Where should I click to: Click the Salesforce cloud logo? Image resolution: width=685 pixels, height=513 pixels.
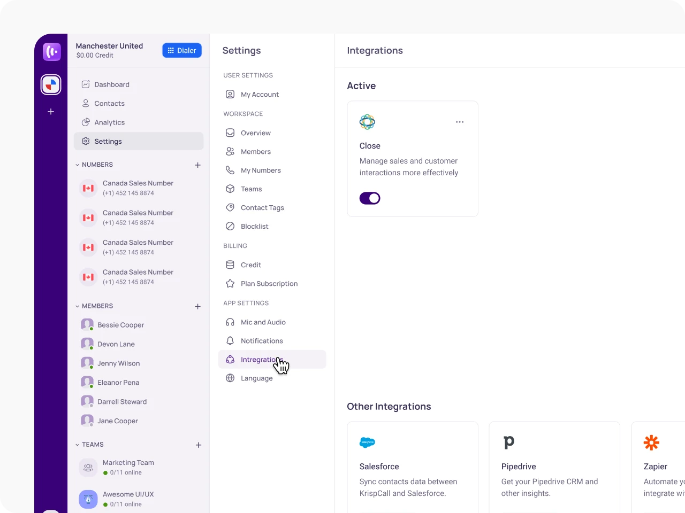367,442
